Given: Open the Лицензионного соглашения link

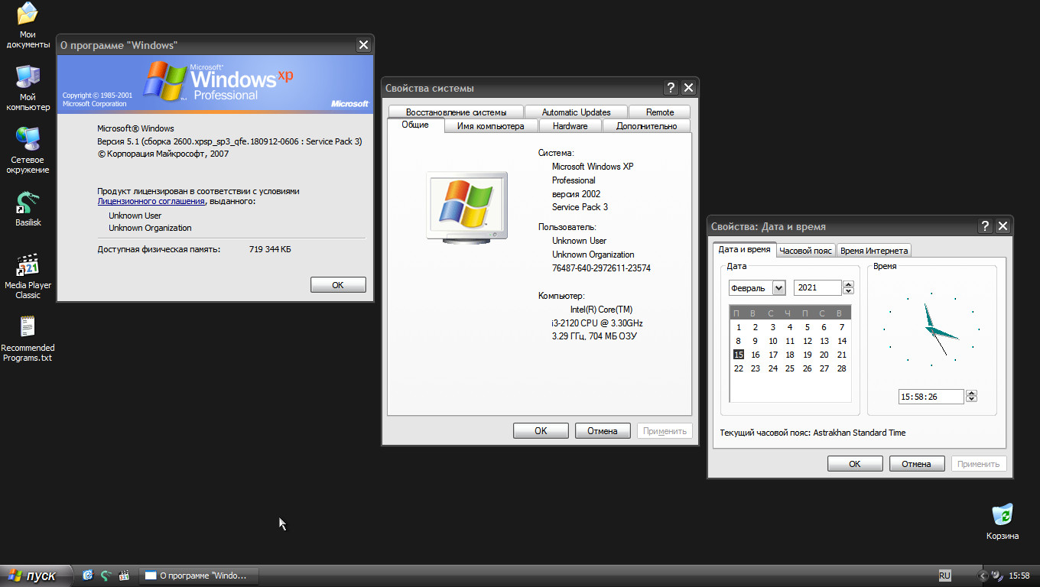Looking at the screenshot, I should 151,201.
